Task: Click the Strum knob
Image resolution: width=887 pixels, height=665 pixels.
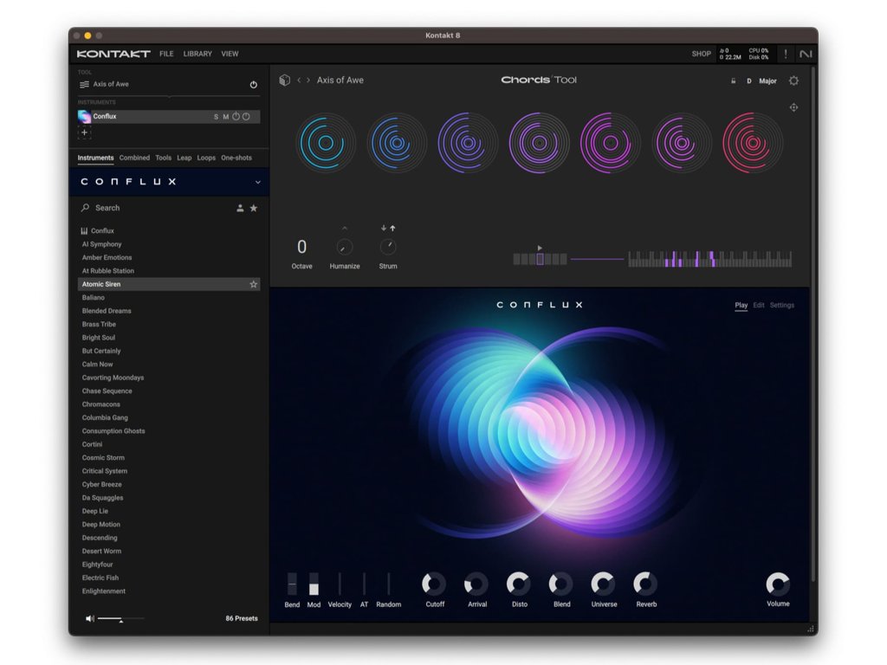Action: tap(388, 247)
